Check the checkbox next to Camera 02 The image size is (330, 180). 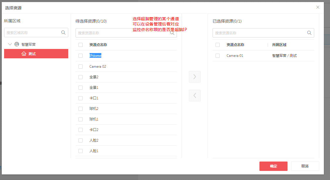point(80,66)
